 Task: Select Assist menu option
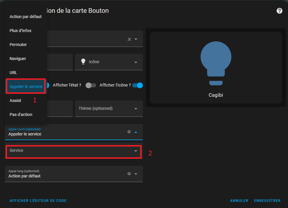click(x=26, y=101)
